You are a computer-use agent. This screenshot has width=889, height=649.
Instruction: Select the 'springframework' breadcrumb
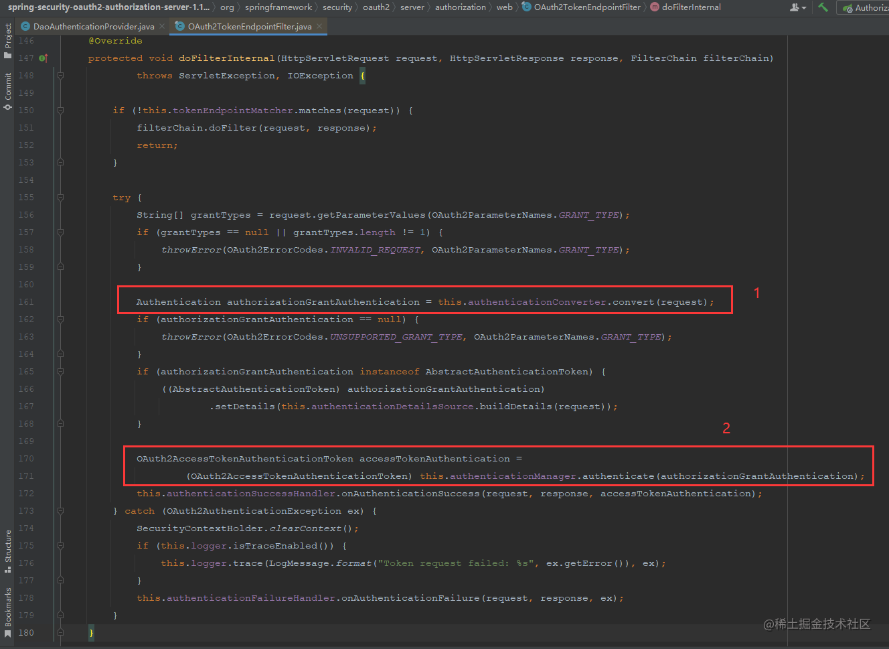tap(278, 7)
